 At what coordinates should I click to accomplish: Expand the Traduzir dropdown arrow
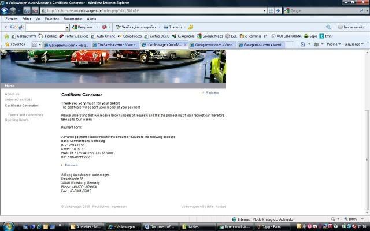tap(184, 27)
